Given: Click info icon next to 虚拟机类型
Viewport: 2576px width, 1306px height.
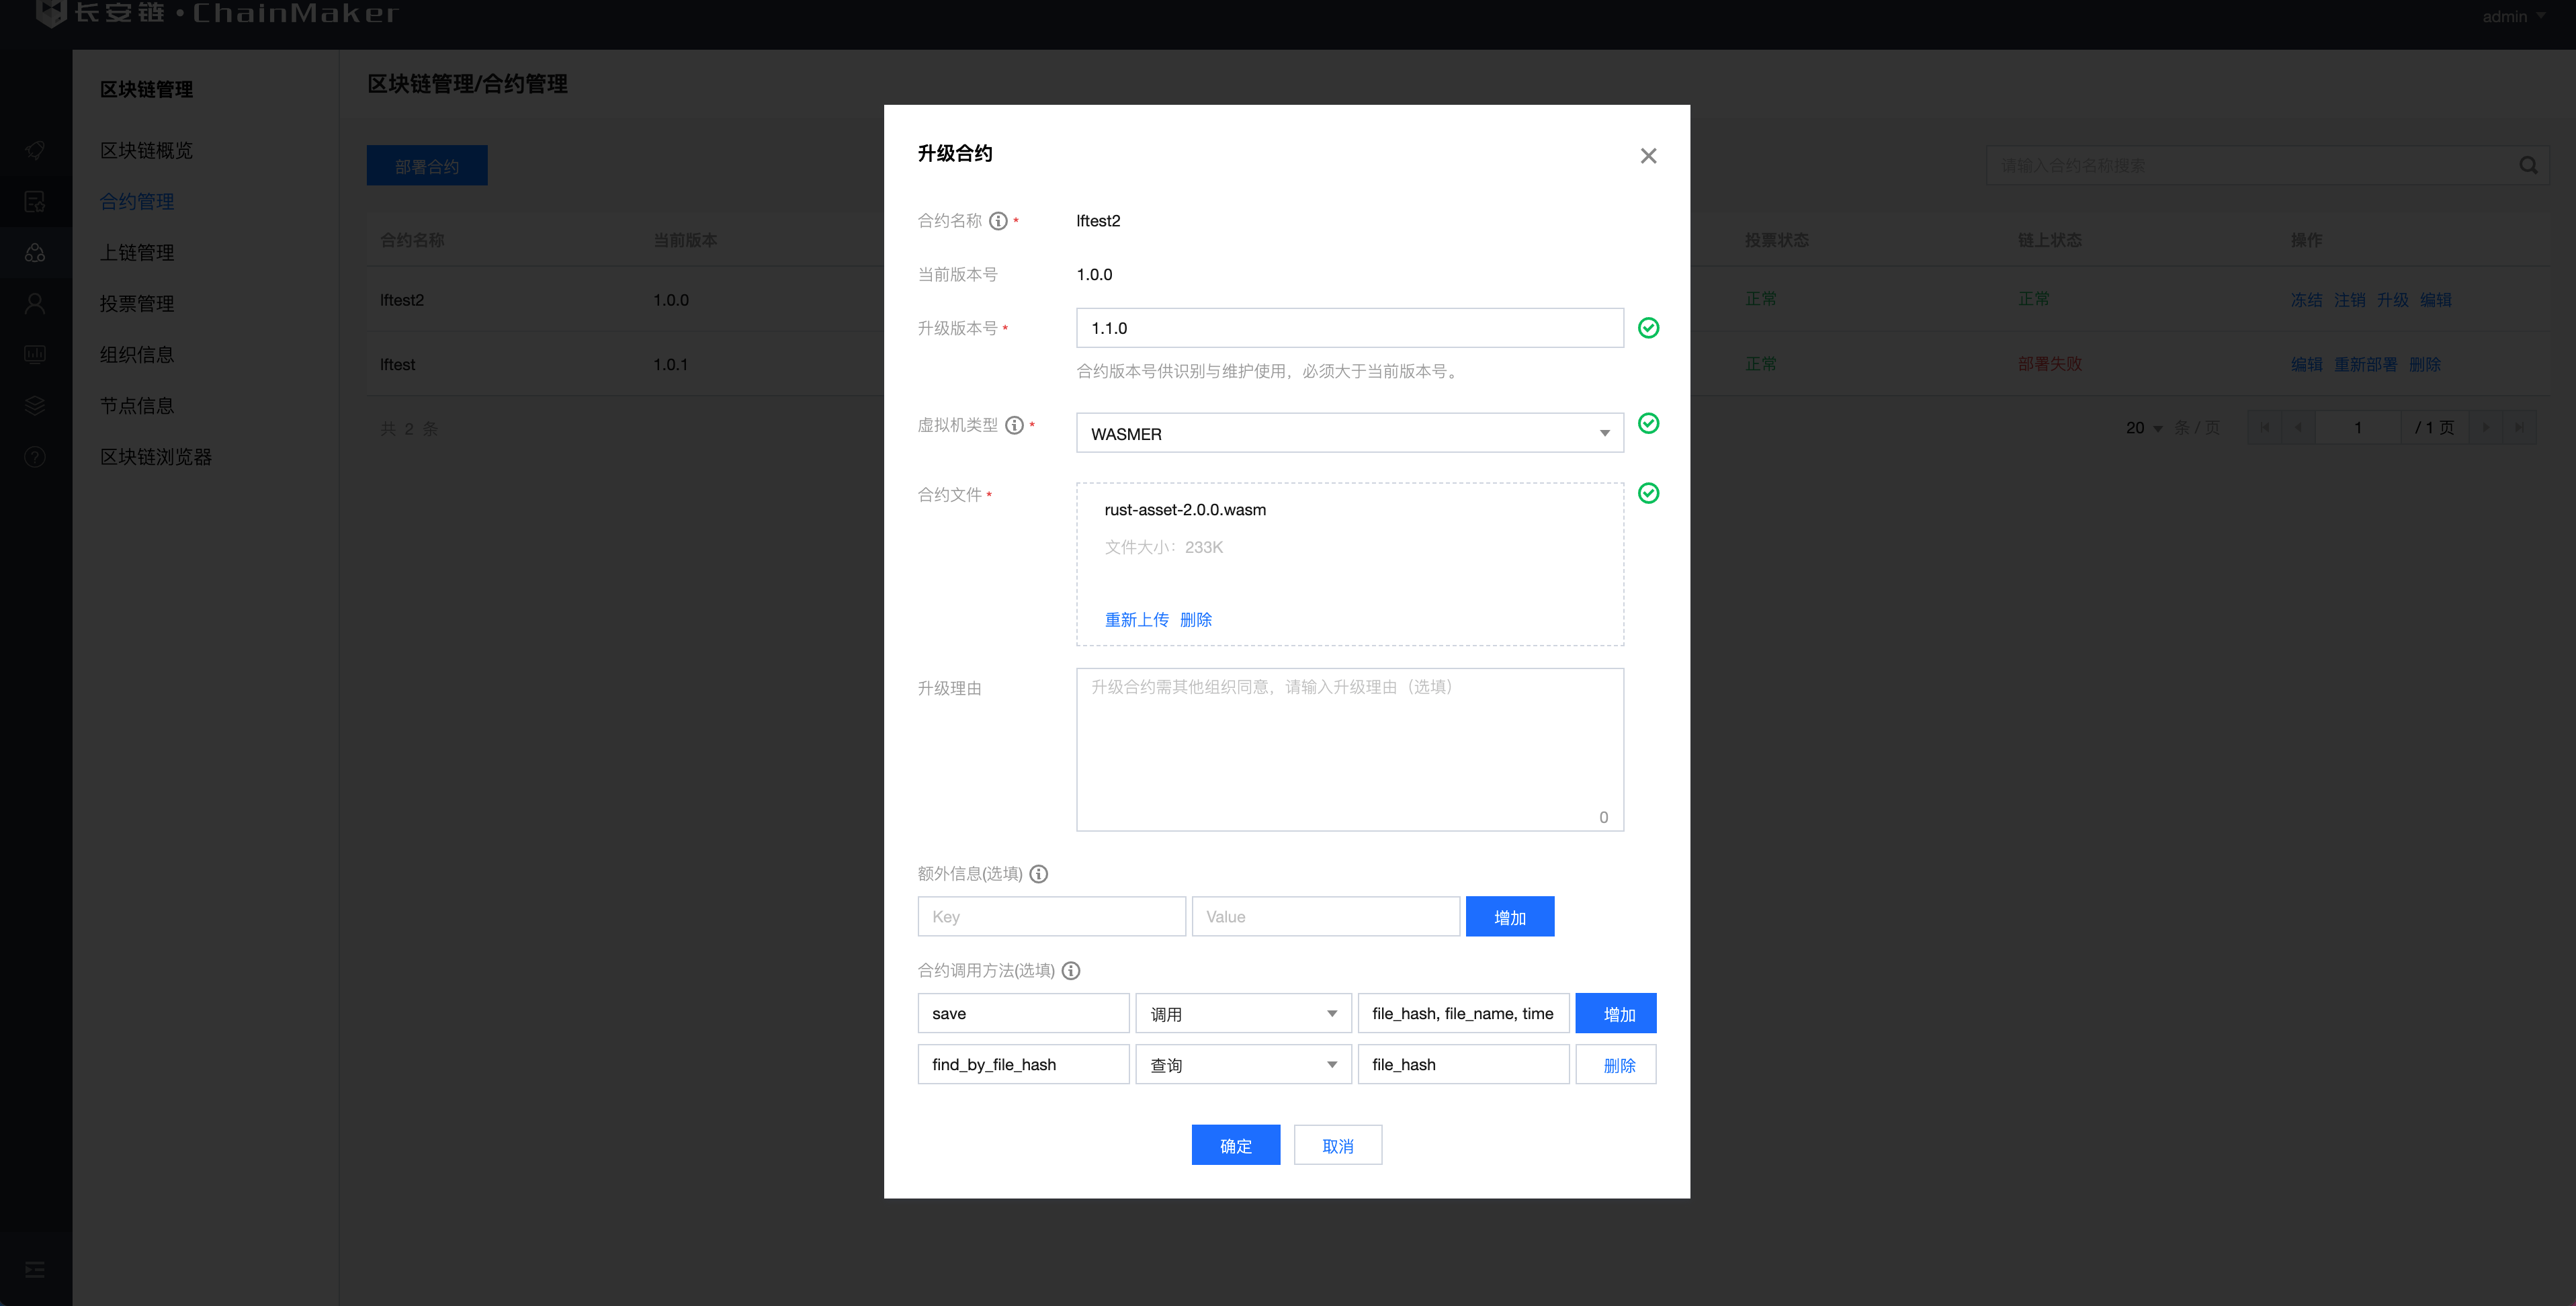Looking at the screenshot, I should 1014,425.
